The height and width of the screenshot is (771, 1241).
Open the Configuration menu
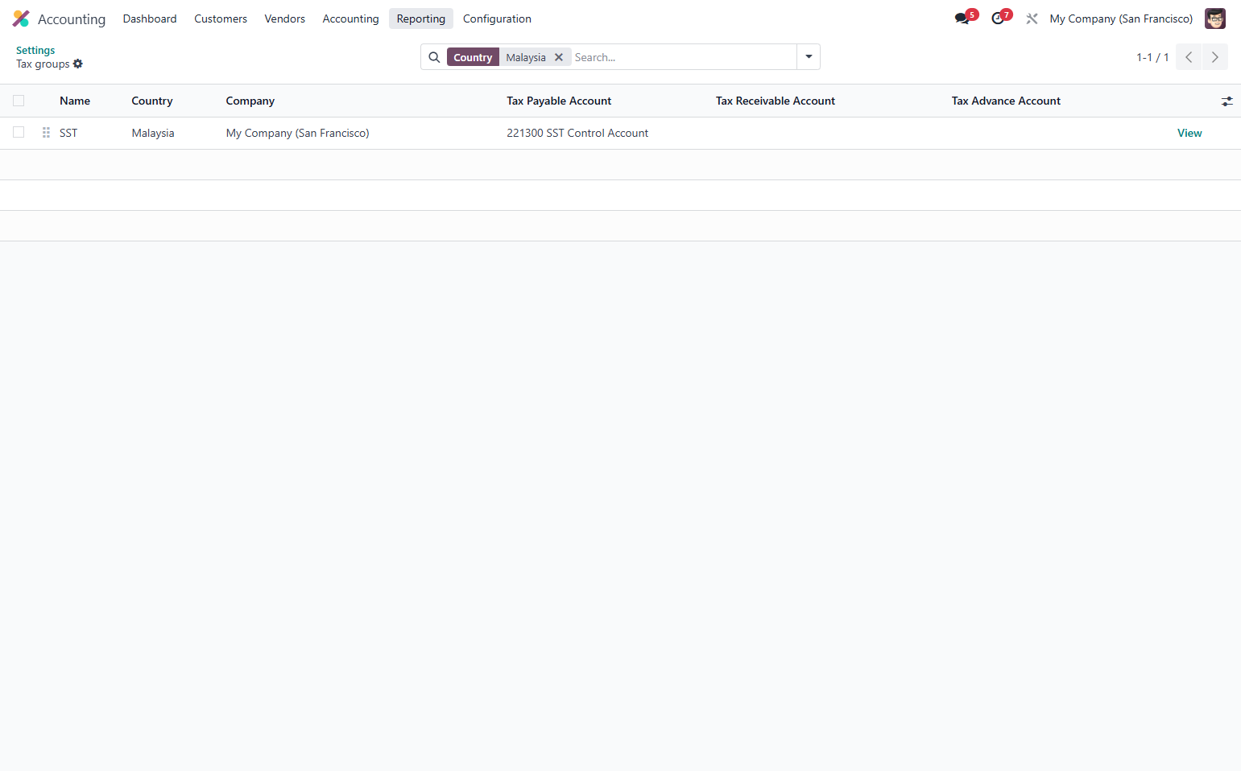click(497, 19)
